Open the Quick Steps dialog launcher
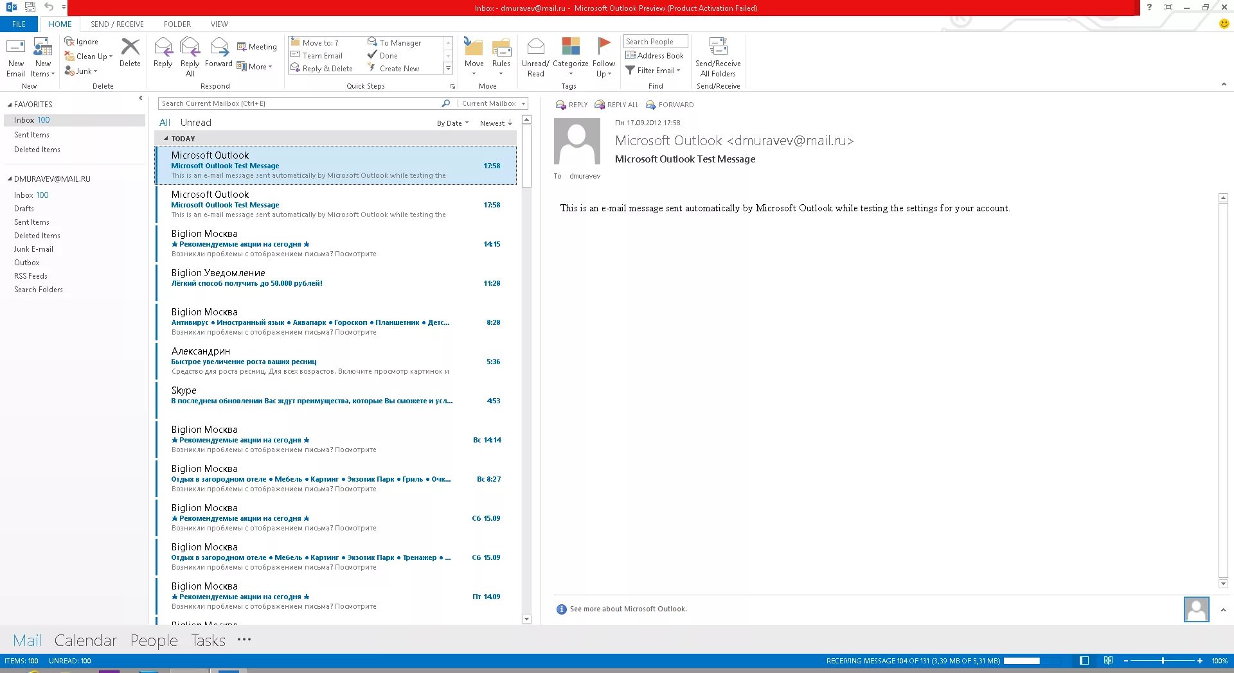 [452, 86]
